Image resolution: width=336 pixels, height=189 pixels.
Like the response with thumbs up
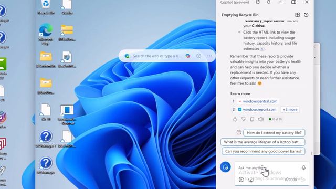pos(235,119)
